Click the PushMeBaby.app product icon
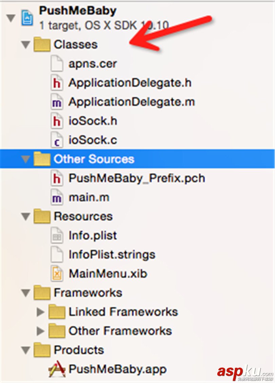 coord(57,369)
